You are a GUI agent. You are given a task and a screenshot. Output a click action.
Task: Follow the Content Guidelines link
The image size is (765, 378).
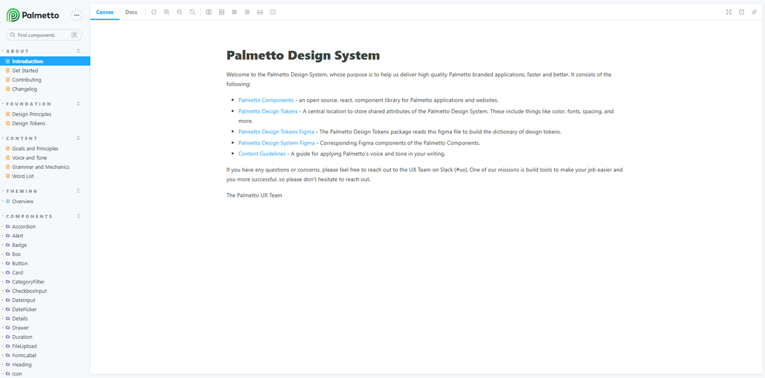click(x=262, y=154)
